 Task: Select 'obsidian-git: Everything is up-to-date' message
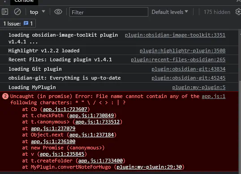coord(65,78)
